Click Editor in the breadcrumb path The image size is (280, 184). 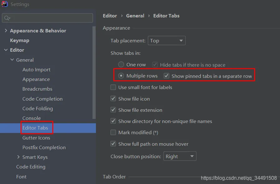coord(110,16)
